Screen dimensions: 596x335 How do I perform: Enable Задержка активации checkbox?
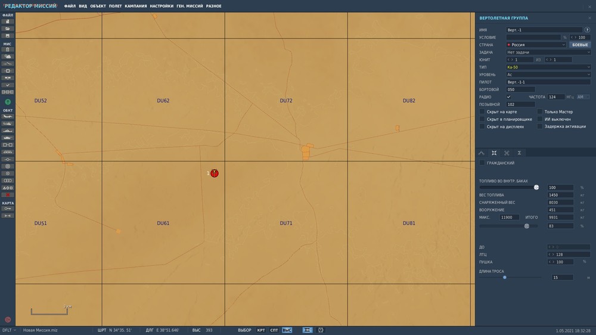[x=540, y=126]
